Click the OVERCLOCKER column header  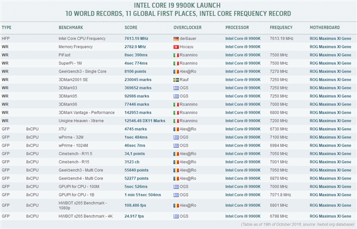coord(187,27)
